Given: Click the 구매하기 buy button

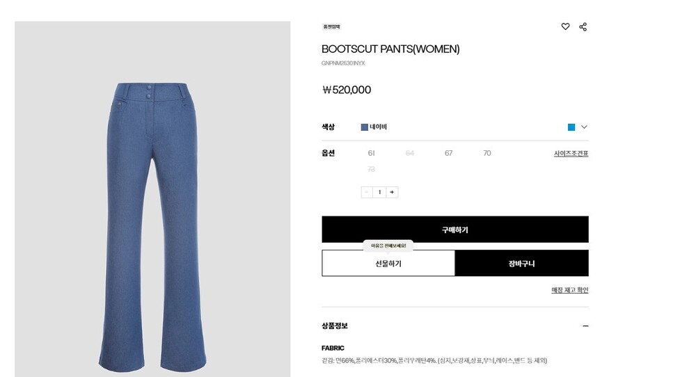Looking at the screenshot, I should coord(455,230).
